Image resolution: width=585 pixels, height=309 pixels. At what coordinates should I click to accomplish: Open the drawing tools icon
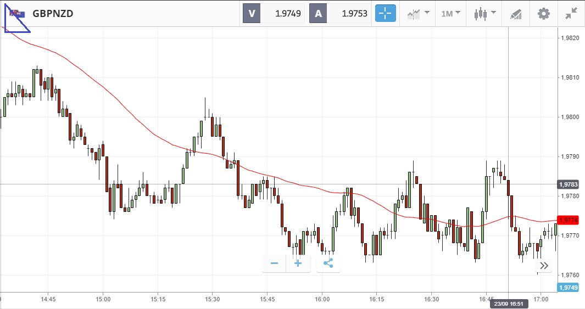515,13
